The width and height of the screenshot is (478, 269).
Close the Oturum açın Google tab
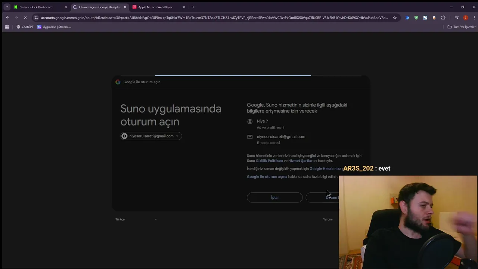[x=125, y=7]
